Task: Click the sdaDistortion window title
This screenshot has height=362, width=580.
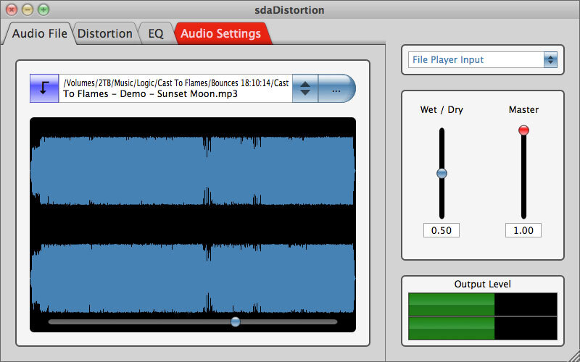Action: [289, 10]
